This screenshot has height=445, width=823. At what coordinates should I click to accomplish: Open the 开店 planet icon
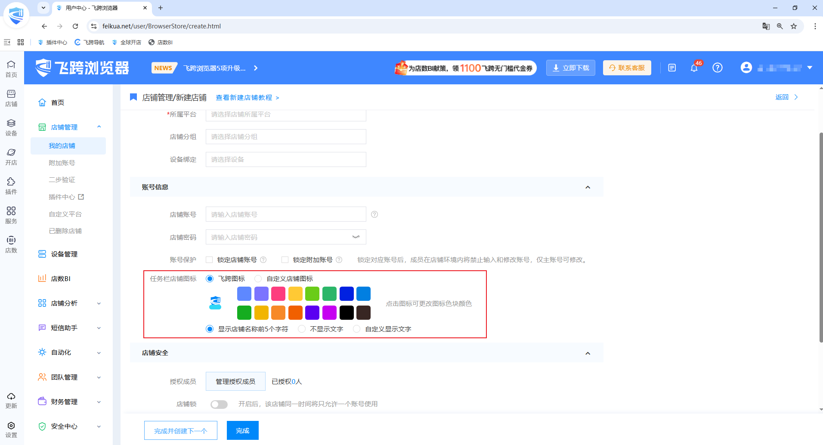pos(11,157)
